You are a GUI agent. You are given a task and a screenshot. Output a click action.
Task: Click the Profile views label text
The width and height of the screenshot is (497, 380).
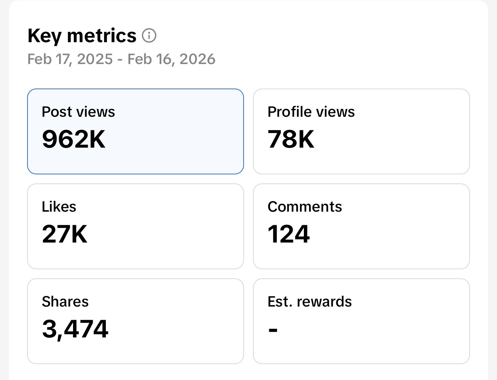pyautogui.click(x=311, y=111)
